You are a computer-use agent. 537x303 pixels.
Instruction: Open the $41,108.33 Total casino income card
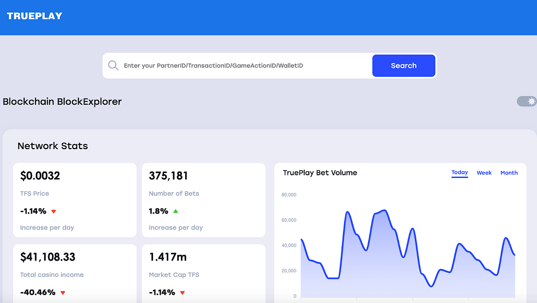tap(74, 273)
